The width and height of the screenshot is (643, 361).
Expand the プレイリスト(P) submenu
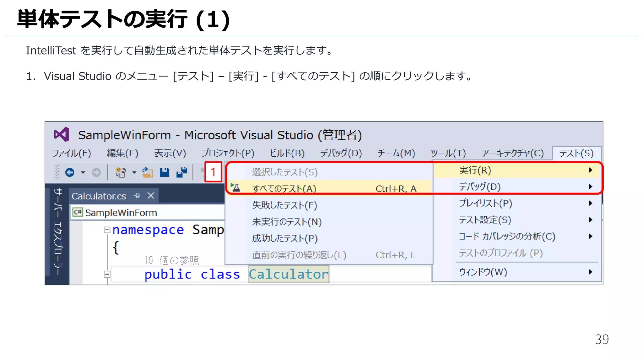(517, 203)
